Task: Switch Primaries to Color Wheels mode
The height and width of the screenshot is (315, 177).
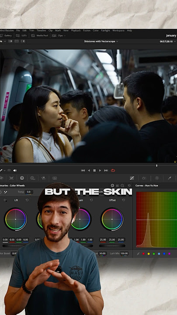Action: pos(112,185)
